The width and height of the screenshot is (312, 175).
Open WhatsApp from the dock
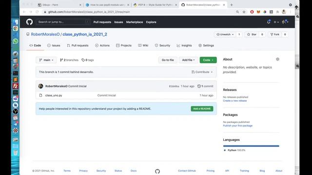15,41
